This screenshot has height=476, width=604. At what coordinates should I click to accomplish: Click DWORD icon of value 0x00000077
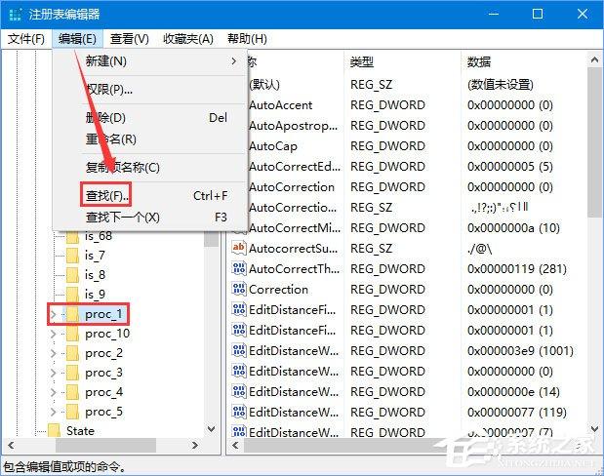[x=238, y=412]
